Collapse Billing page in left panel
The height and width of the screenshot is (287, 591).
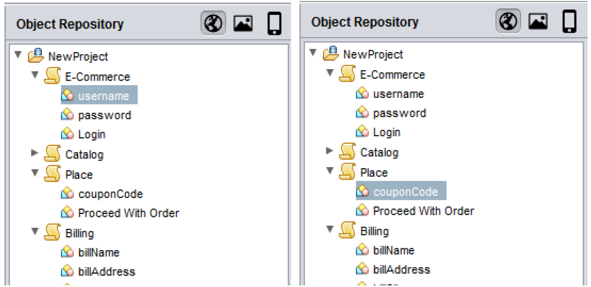pos(35,231)
